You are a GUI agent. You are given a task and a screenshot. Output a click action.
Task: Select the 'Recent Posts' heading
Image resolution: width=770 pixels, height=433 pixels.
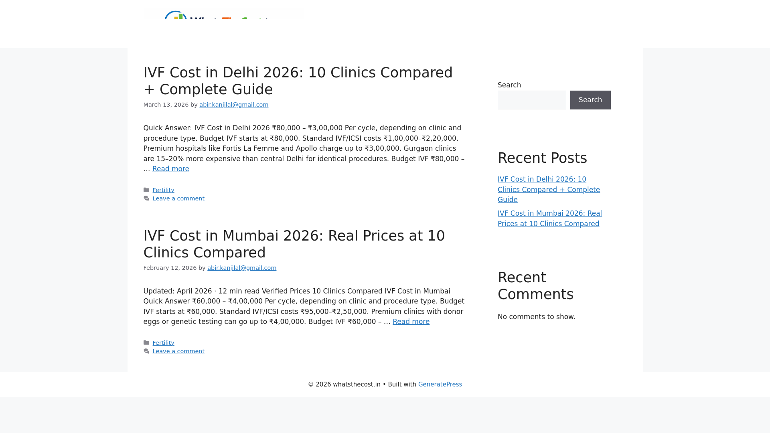point(542,158)
